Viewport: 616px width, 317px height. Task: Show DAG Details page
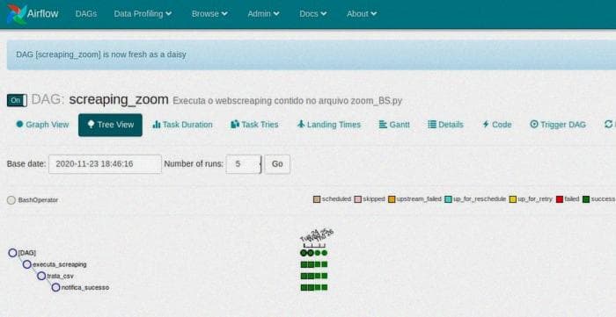coord(445,125)
